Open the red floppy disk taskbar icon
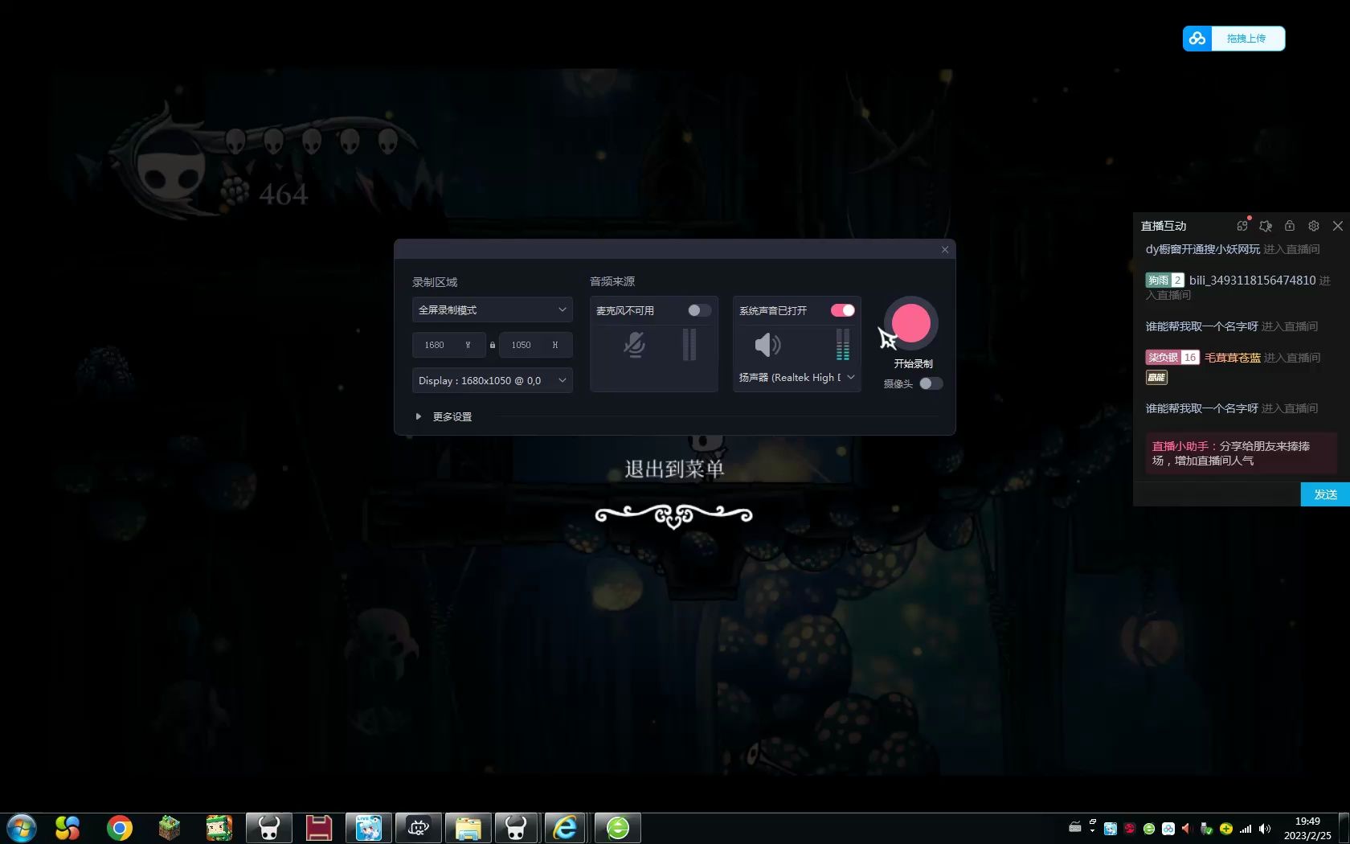 coord(318,828)
